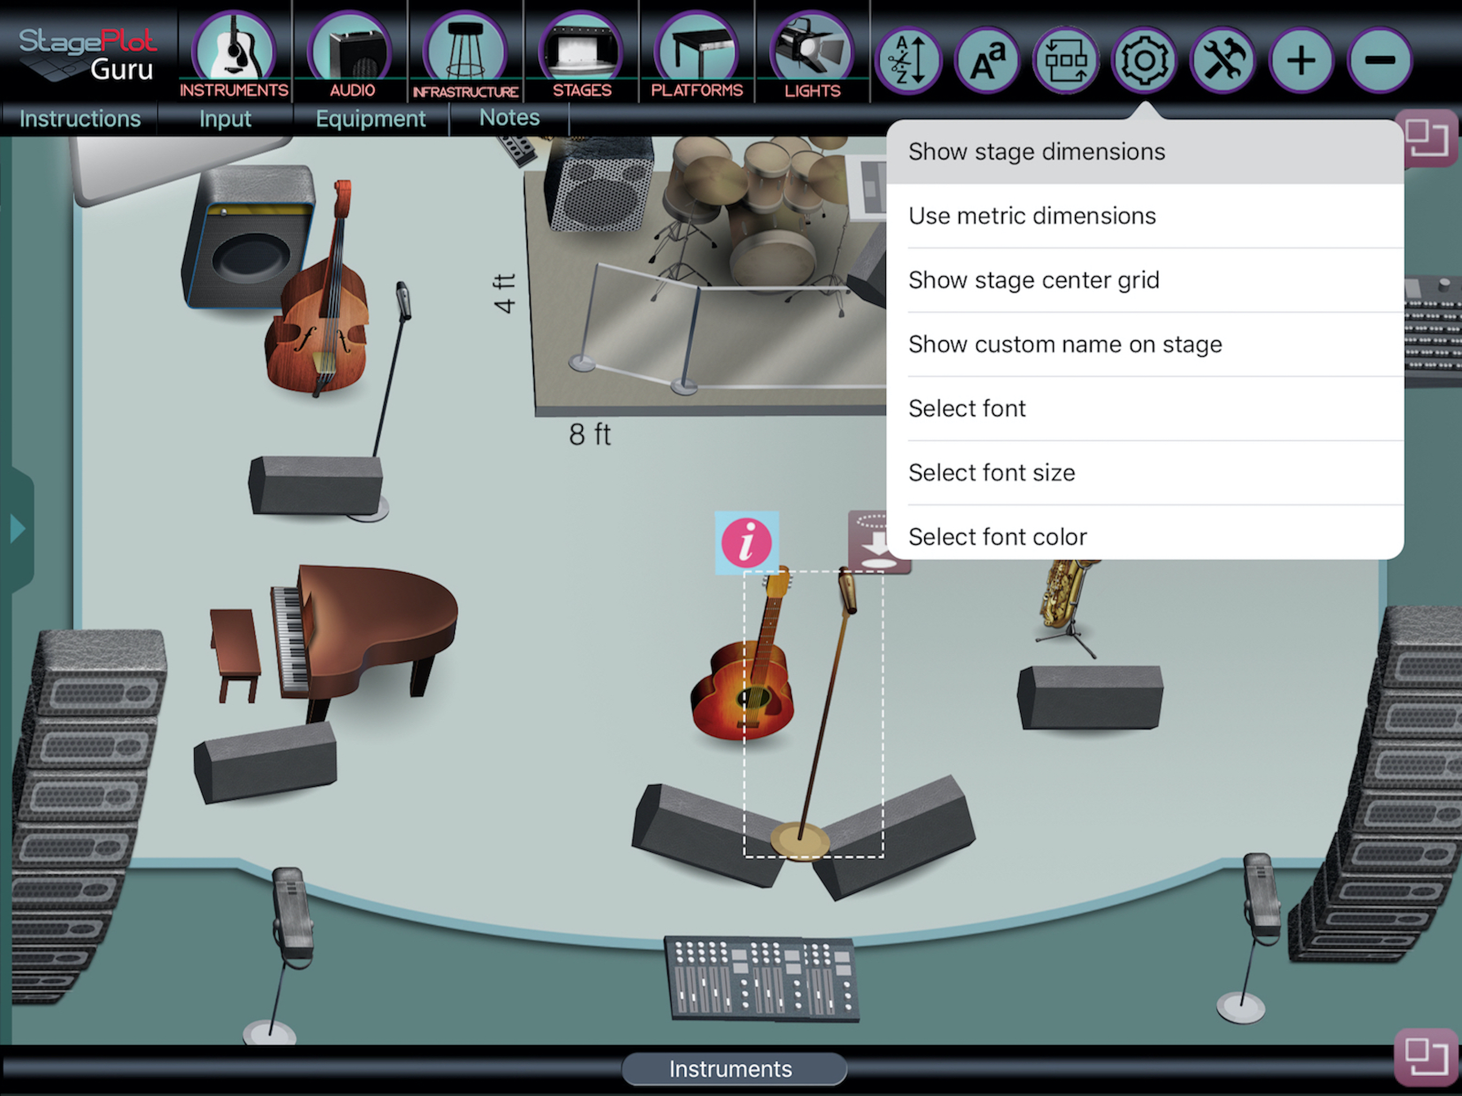Open the Lights category
The width and height of the screenshot is (1462, 1096).
click(x=812, y=54)
